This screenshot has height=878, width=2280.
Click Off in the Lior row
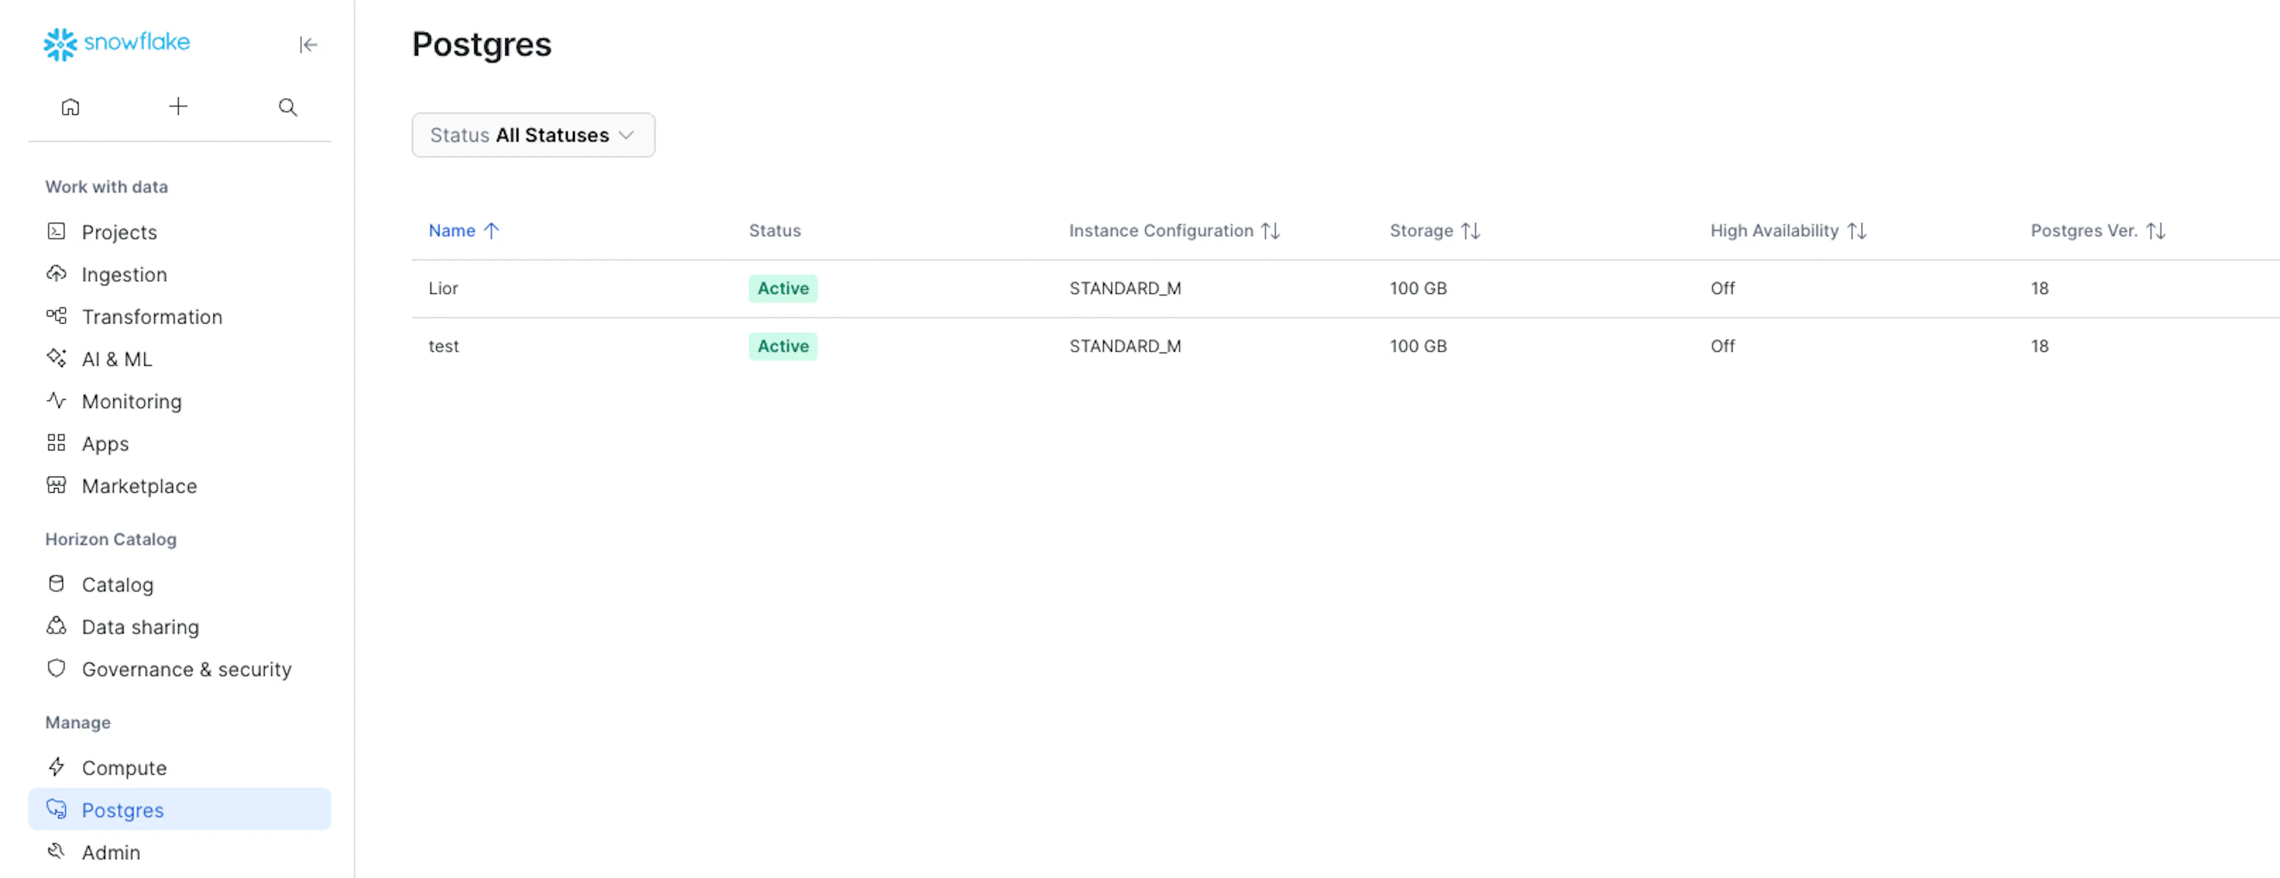click(1722, 288)
